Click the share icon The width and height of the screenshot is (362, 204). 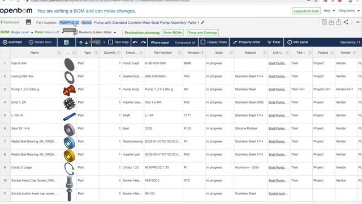tap(346, 22)
